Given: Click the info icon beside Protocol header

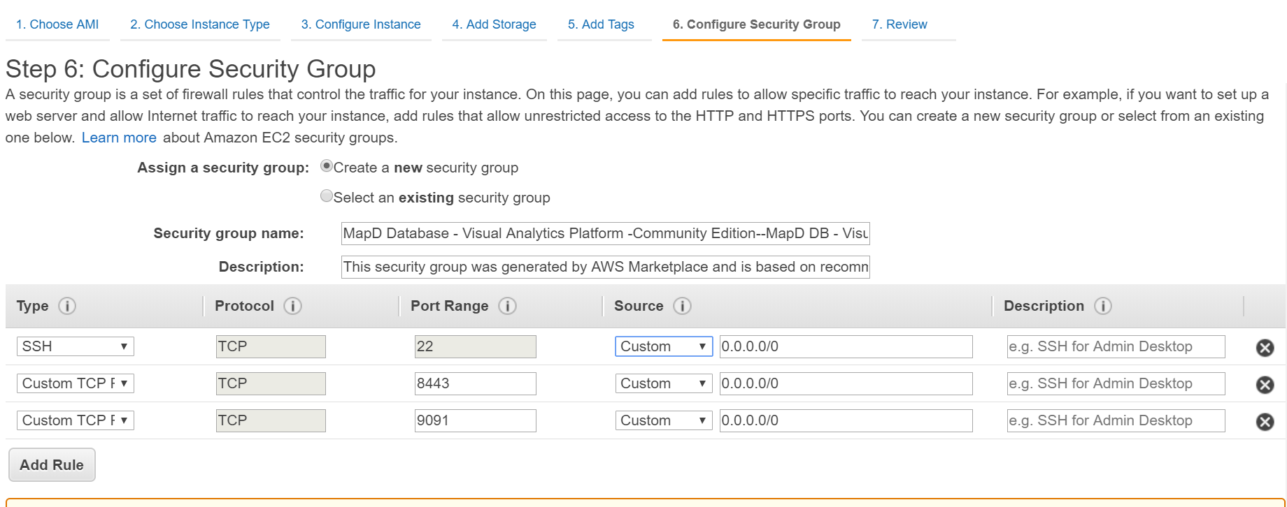Looking at the screenshot, I should point(292,306).
